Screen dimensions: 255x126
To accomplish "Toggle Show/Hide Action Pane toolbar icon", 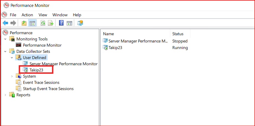I will [69, 23].
